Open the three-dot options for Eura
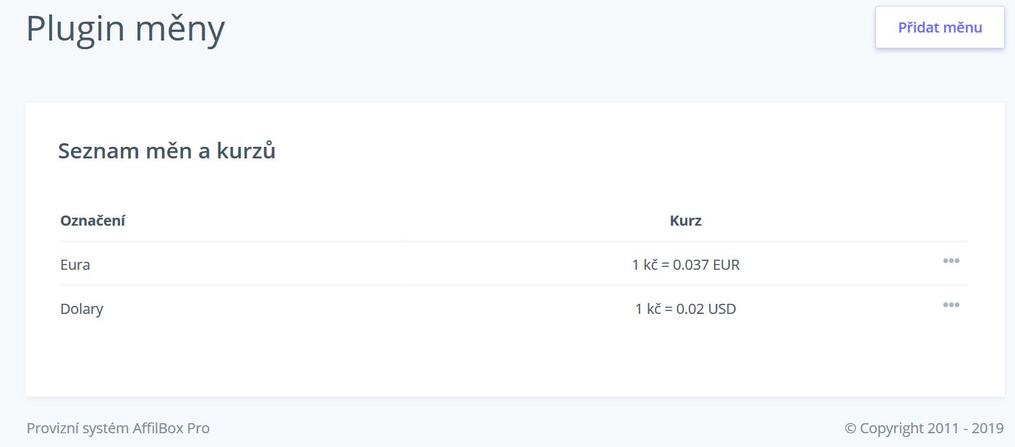 [x=951, y=260]
